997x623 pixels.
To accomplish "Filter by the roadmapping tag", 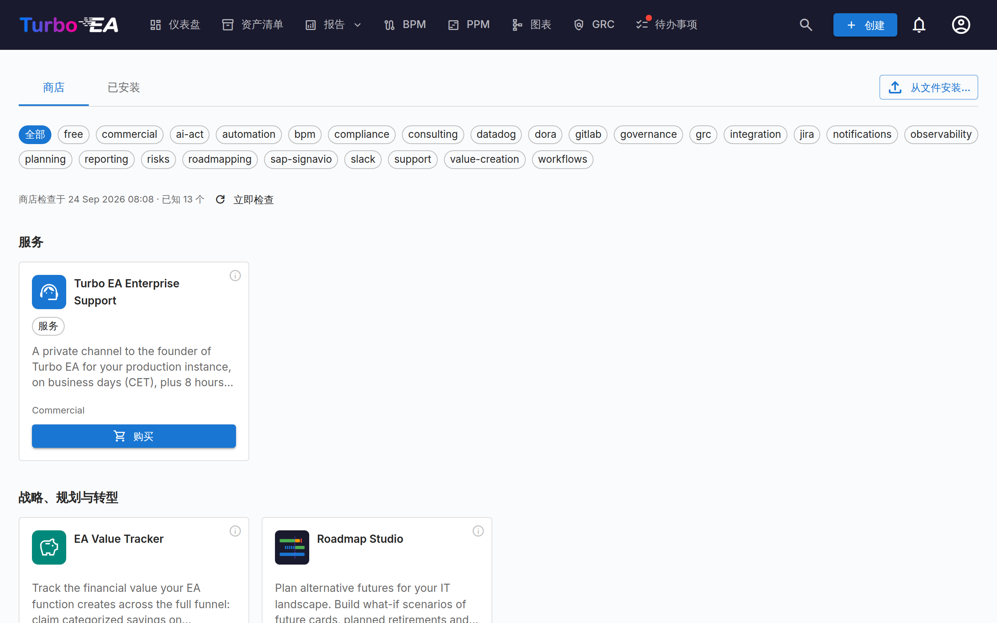I will click(x=220, y=160).
